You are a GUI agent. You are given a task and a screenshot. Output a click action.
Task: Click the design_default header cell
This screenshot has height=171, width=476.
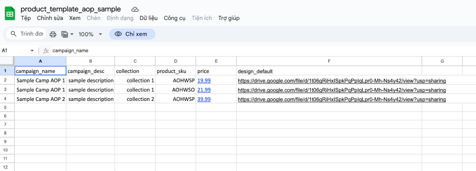329,71
